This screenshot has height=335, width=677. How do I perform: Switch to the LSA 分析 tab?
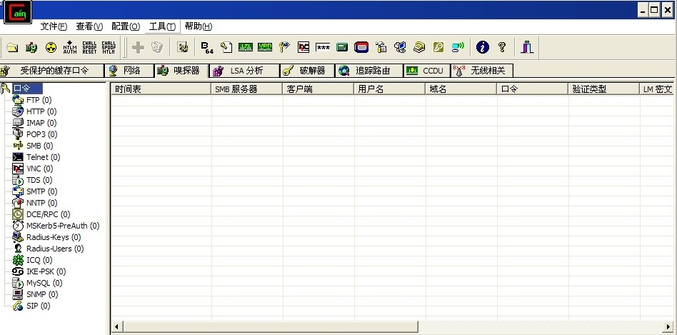pyautogui.click(x=245, y=71)
